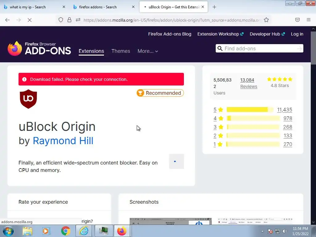
Task: Click the 978 four-star count
Action: point(288,118)
